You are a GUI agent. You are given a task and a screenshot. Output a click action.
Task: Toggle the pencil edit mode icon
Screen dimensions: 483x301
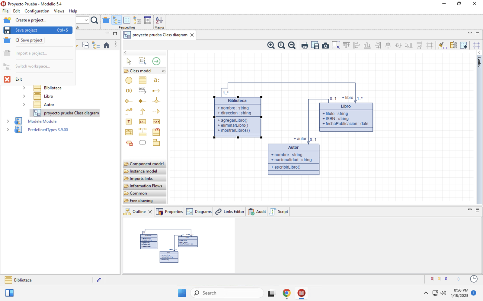(99, 280)
